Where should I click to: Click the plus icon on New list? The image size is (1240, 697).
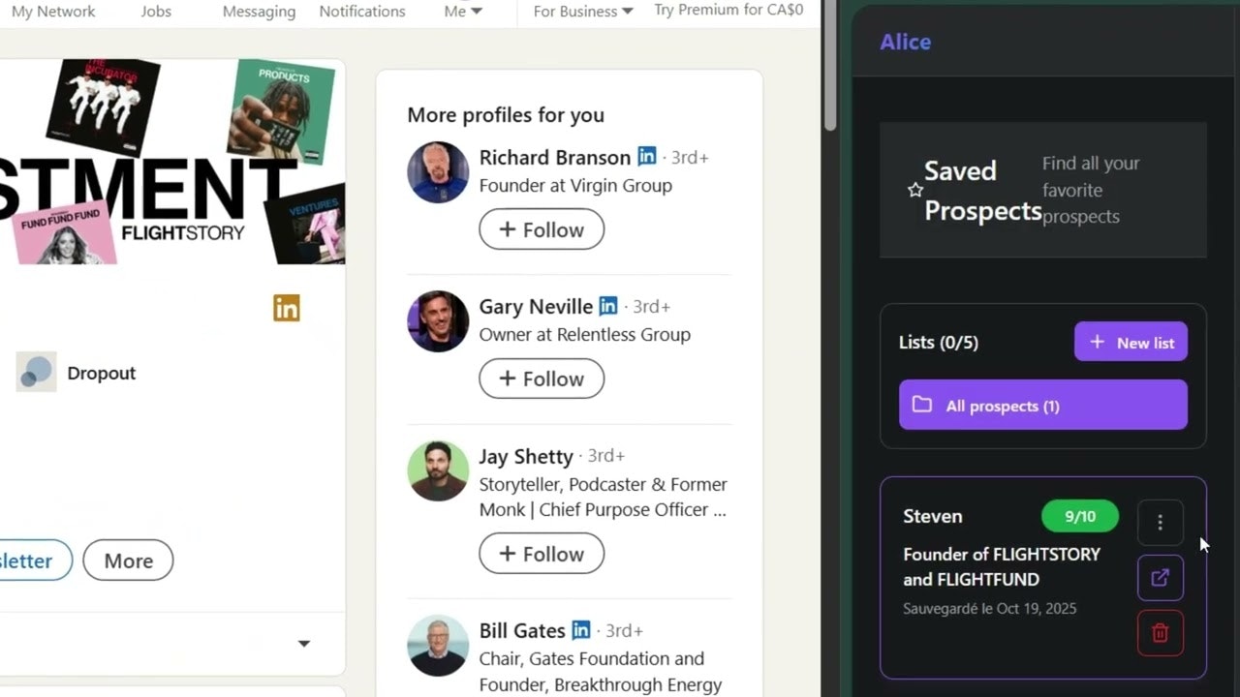pos(1097,342)
